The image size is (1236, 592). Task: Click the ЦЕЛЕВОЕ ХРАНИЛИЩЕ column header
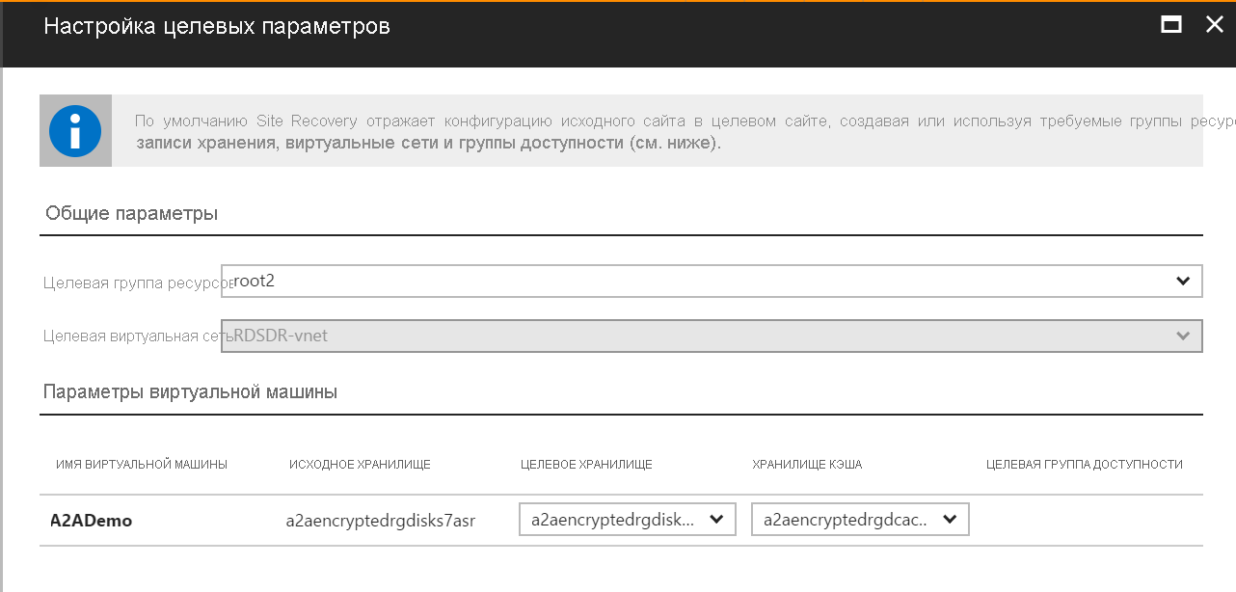[586, 465]
